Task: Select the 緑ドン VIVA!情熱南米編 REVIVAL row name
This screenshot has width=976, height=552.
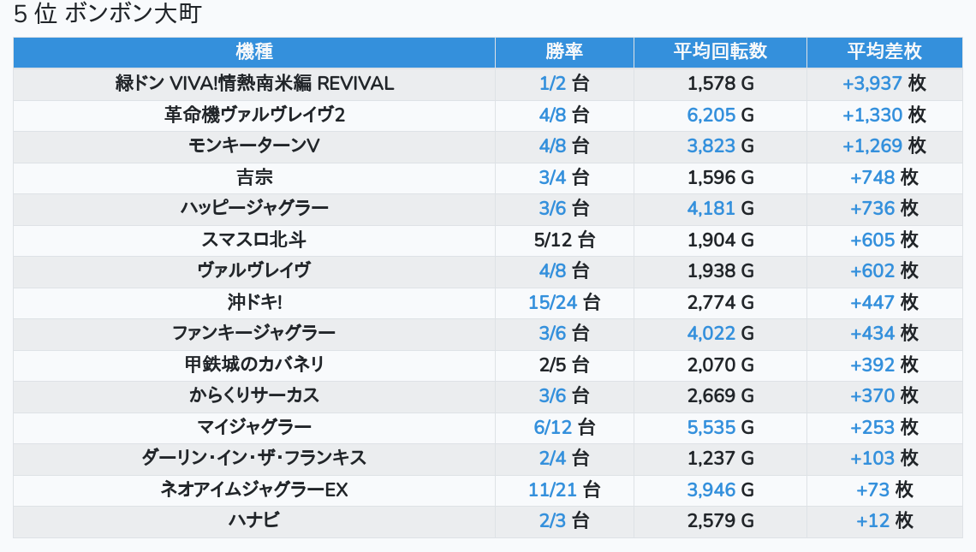Action: pyautogui.click(x=254, y=84)
